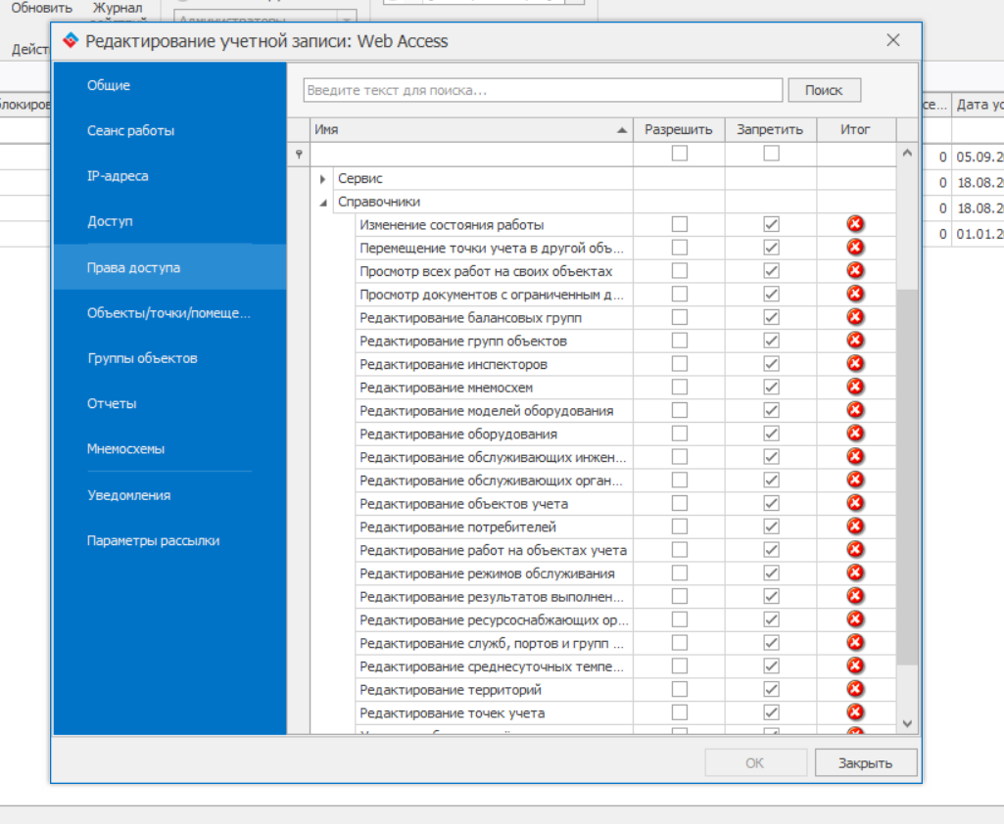Click the red status icon for Редактирование балансовых групп
The width and height of the screenshot is (1004, 824).
coord(855,317)
